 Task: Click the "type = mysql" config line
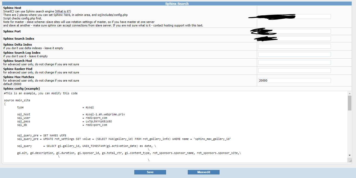tap(55, 107)
